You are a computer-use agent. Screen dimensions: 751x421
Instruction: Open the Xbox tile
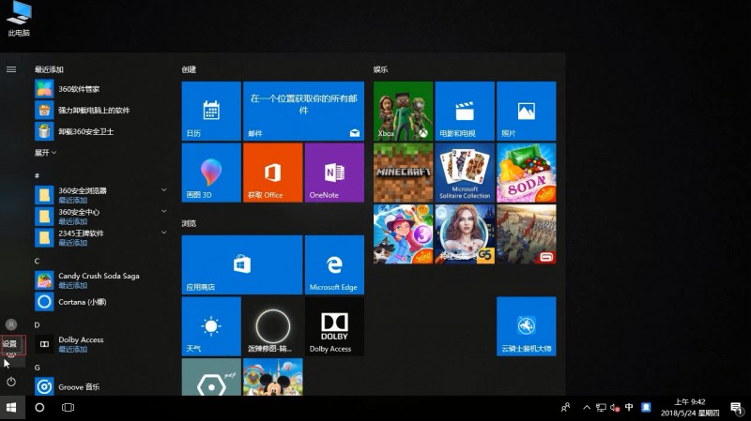[x=403, y=111]
